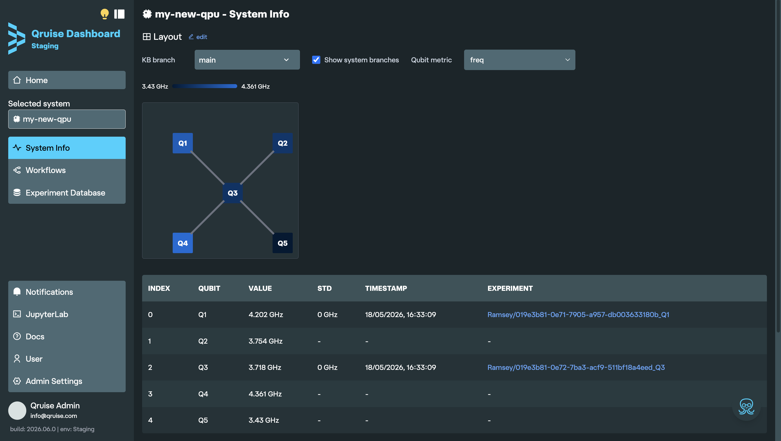Click the Admin Settings gear icon

(x=17, y=381)
